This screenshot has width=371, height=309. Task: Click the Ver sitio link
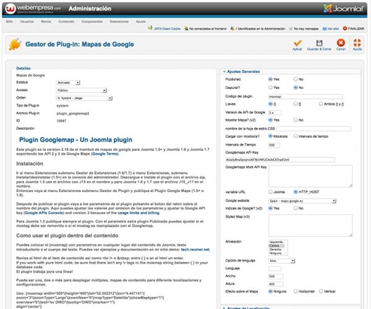(333, 28)
